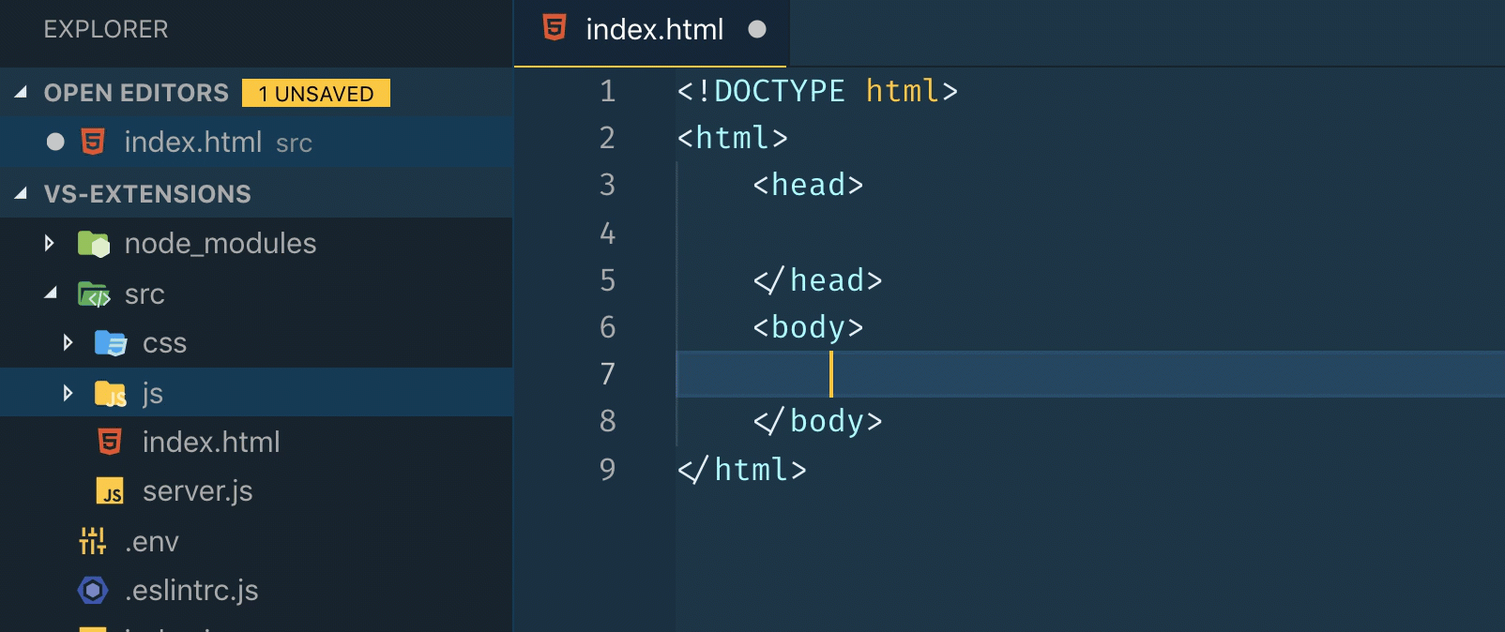1505x632 pixels.
Task: Click the 1 UNSAVED badge
Action: tap(316, 93)
